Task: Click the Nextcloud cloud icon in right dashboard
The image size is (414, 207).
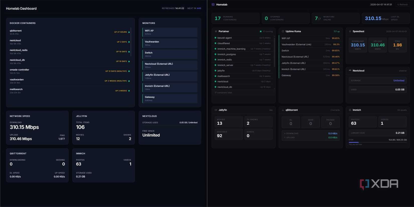Action: (350, 71)
